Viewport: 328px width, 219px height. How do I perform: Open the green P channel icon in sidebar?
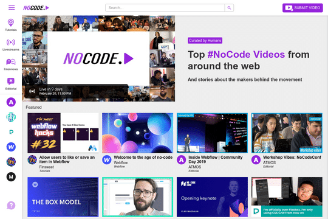point(11,132)
